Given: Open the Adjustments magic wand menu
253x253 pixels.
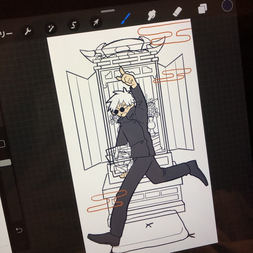Looking at the screenshot, I should tap(51, 28).
